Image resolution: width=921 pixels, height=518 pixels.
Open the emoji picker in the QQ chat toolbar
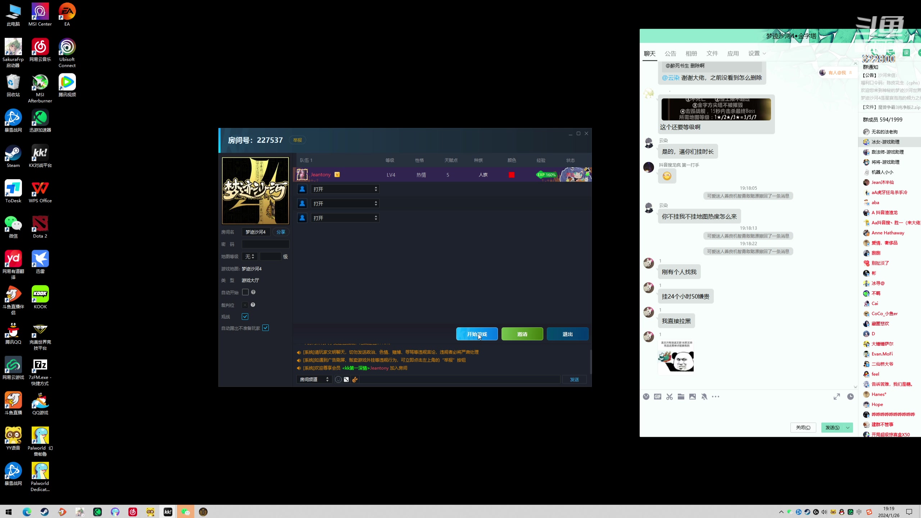[646, 396]
